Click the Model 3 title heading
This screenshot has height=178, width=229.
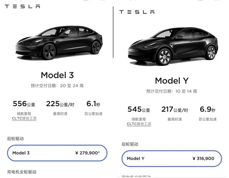tap(57, 75)
